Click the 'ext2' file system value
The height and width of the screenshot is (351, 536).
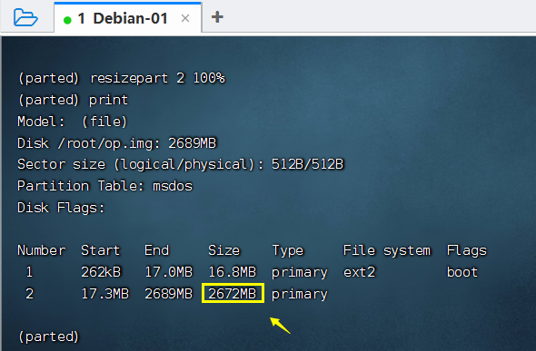click(359, 272)
